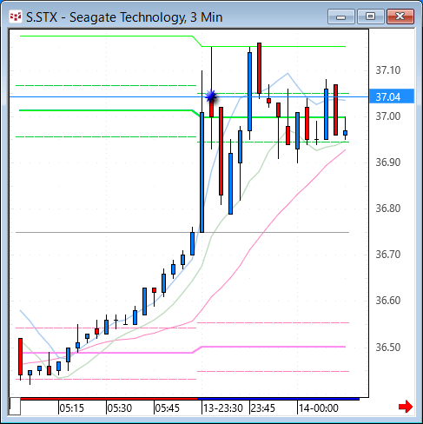
Task: Click the 05:30 time axis label
Action: coord(120,408)
